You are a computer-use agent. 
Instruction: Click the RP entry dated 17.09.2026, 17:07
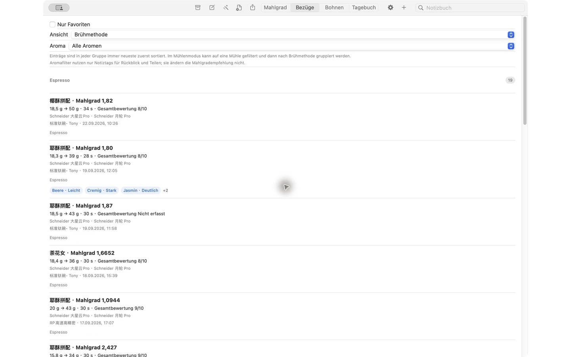point(82,323)
